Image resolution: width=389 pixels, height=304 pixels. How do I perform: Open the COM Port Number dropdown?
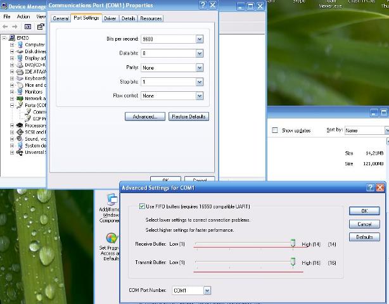click(207, 291)
